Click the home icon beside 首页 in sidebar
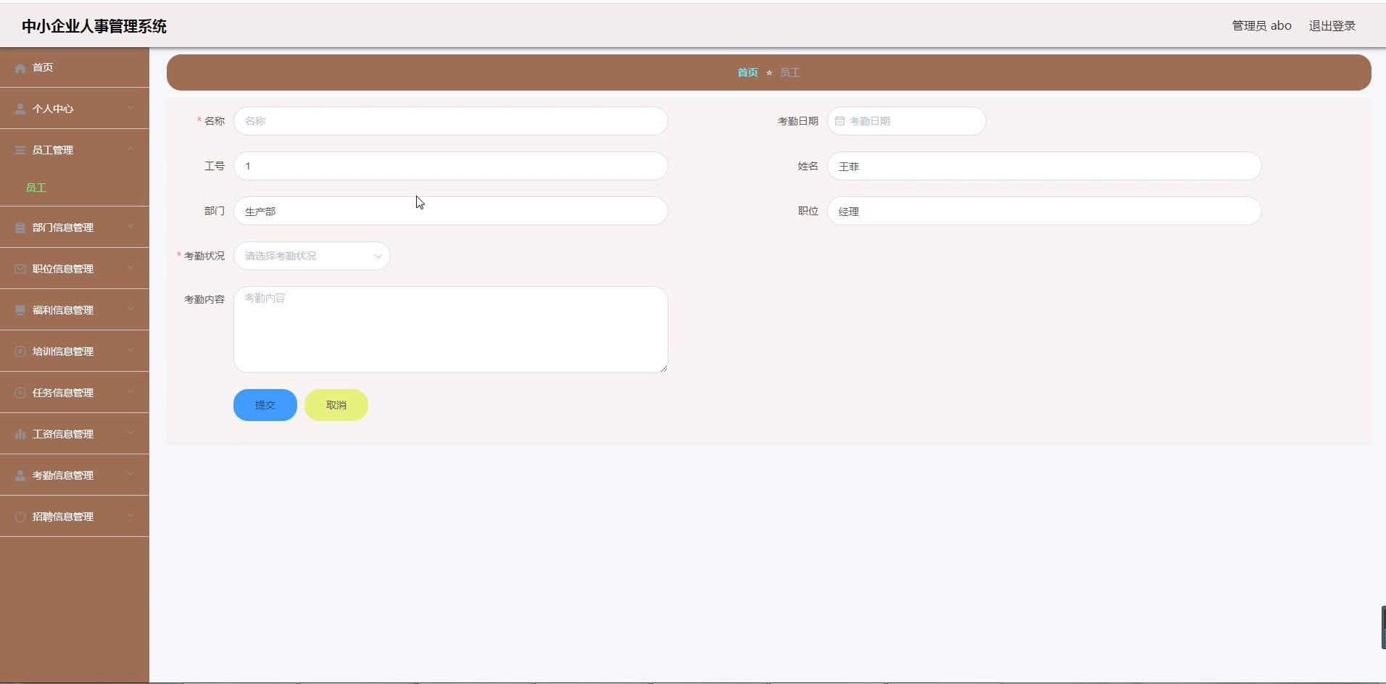The image size is (1386, 684). 20,68
